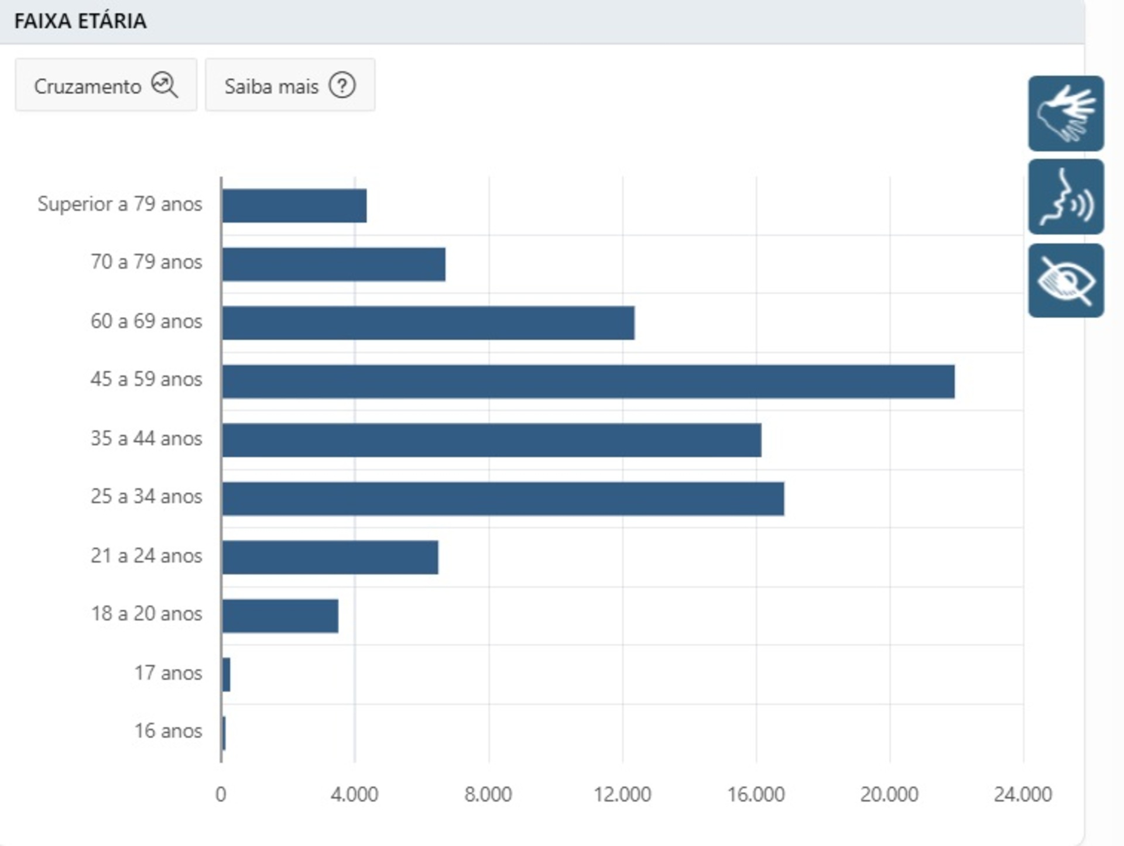Viewport: 1124px width, 846px height.
Task: Open the Saiba mais button
Action: [x=290, y=85]
